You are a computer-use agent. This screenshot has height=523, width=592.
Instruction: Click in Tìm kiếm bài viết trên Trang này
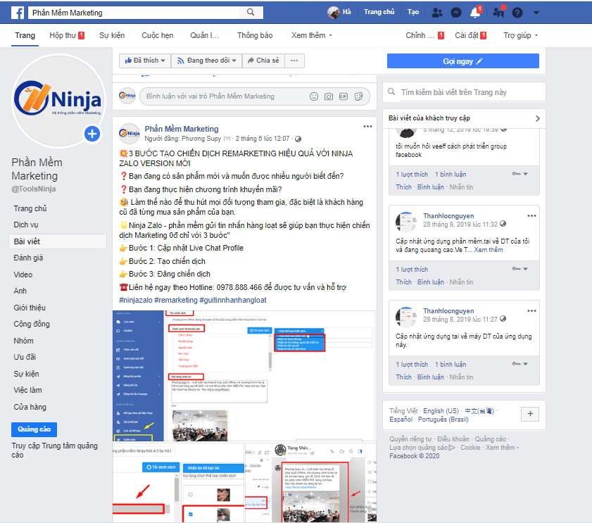[472, 92]
